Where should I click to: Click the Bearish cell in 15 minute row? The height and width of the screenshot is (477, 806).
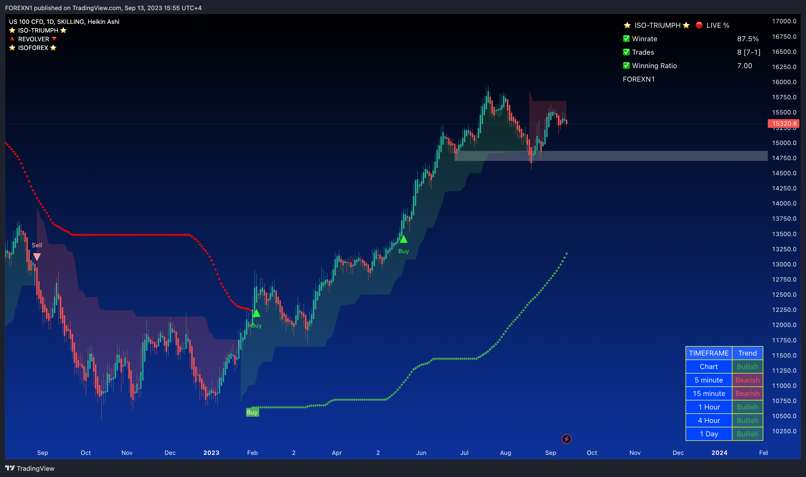(x=747, y=393)
